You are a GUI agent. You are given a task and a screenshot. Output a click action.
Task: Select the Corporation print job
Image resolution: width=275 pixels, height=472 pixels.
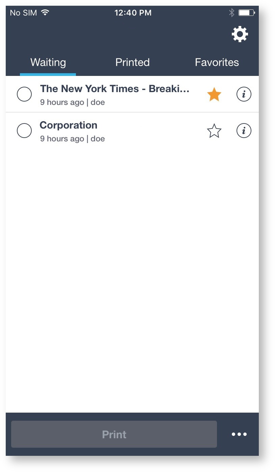click(24, 131)
